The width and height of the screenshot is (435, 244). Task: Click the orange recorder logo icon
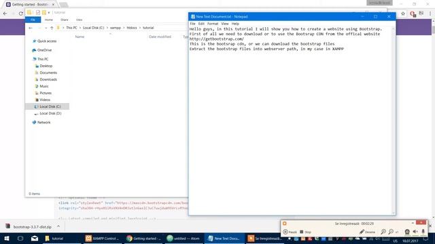[x=284, y=223]
